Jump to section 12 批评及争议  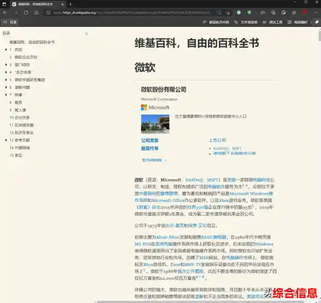(21, 132)
